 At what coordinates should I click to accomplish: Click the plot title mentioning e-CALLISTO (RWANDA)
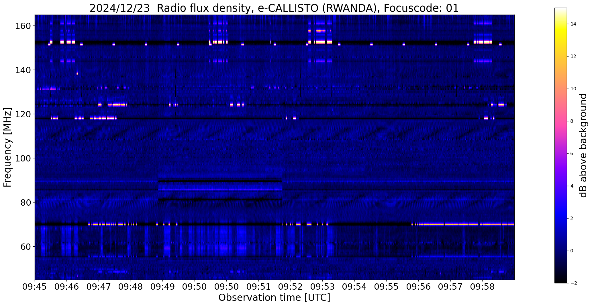click(274, 8)
